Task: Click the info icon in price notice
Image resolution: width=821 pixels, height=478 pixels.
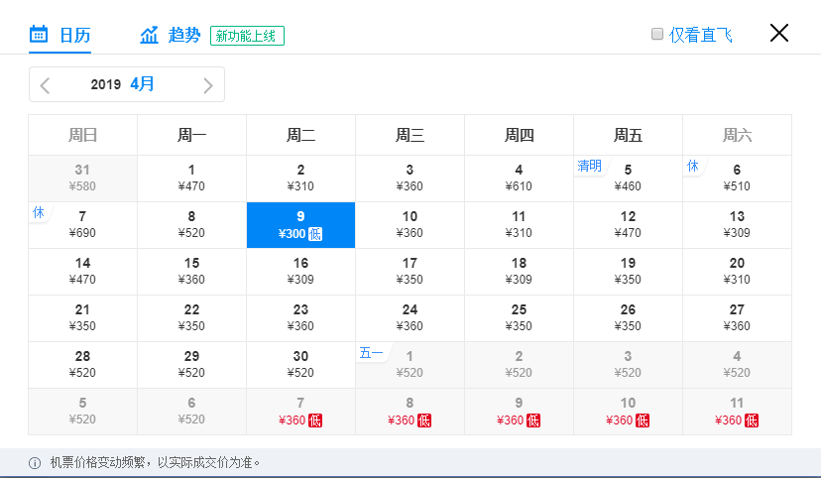Action: 35,463
